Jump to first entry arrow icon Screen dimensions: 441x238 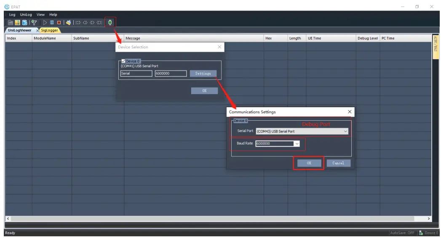click(x=78, y=22)
